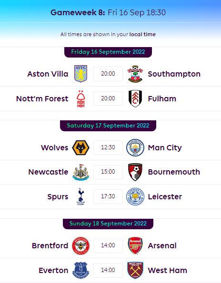Image resolution: width=221 pixels, height=283 pixels.
Task: Select the West Ham team name
Action: pyautogui.click(x=168, y=270)
